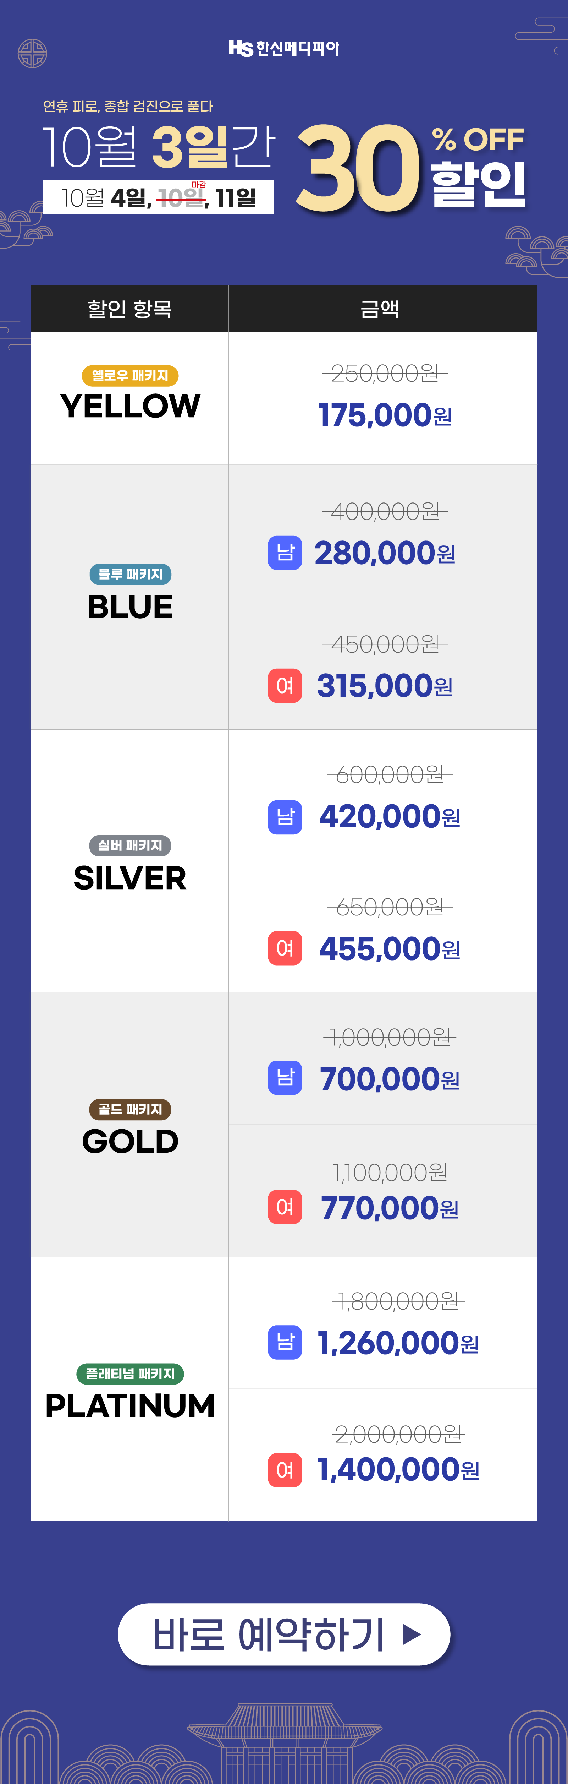Screen dimensions: 568x1784
Task: Click the 할인 항목 column header
Action: 129,309
